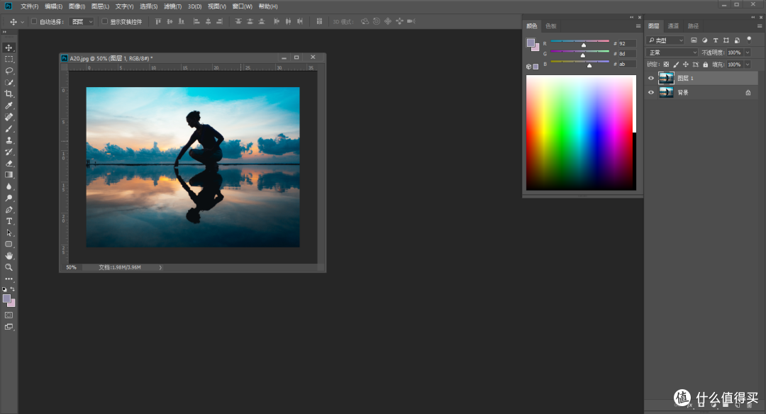
Task: Select the Horizontal Type tool
Action: (9, 220)
